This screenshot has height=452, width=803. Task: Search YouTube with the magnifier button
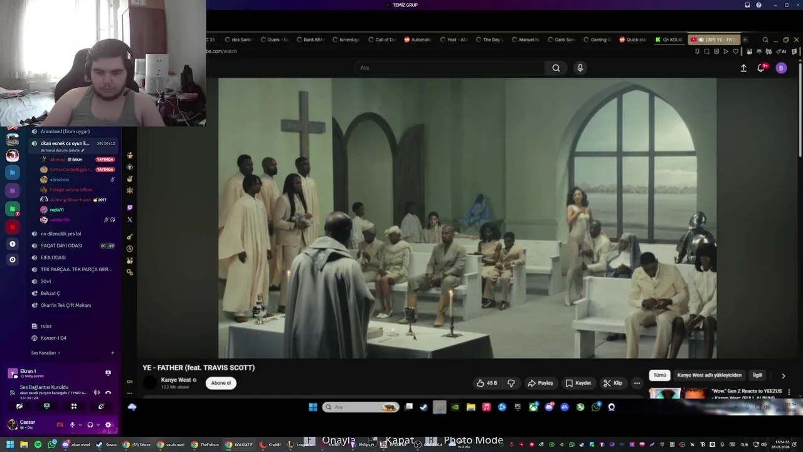click(x=556, y=68)
